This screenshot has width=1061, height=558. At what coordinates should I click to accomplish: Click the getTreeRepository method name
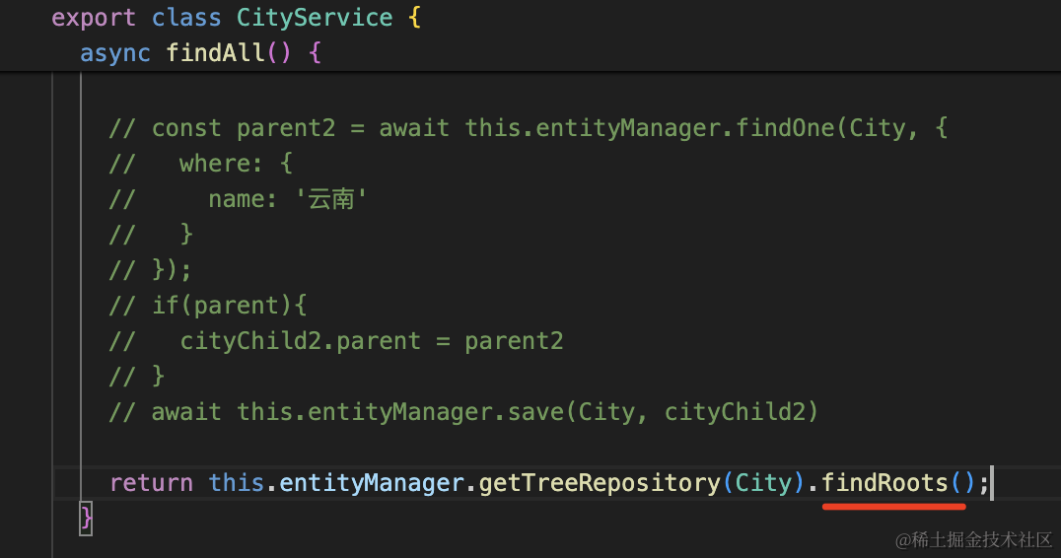click(x=600, y=483)
